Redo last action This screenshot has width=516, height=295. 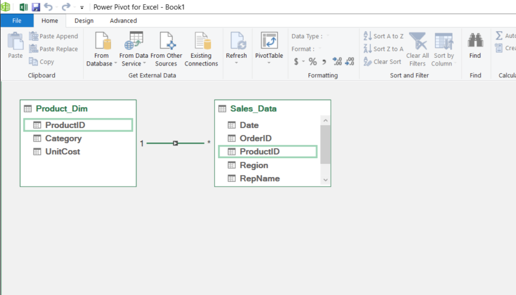pyautogui.click(x=66, y=7)
